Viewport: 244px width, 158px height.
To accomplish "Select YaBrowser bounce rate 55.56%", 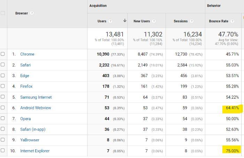I will click(232, 140).
